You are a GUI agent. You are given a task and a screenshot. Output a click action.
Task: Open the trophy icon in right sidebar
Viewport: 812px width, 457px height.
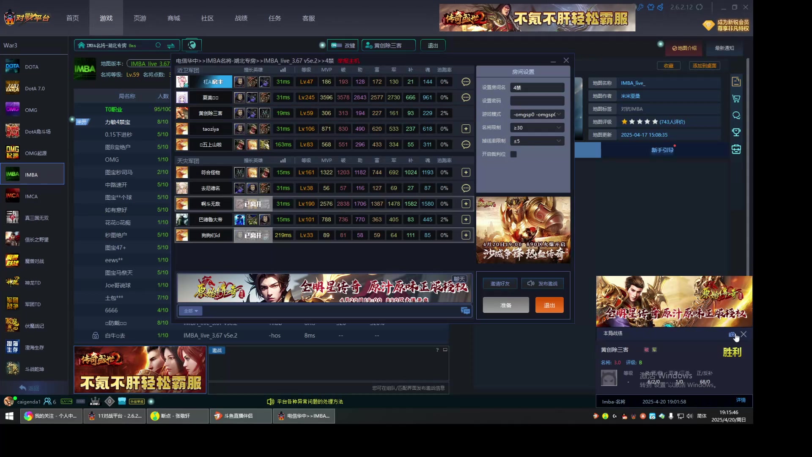pos(736,132)
